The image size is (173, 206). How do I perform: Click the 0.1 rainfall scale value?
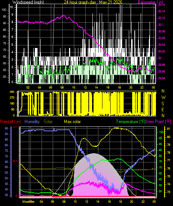pyautogui.click(x=15, y=161)
